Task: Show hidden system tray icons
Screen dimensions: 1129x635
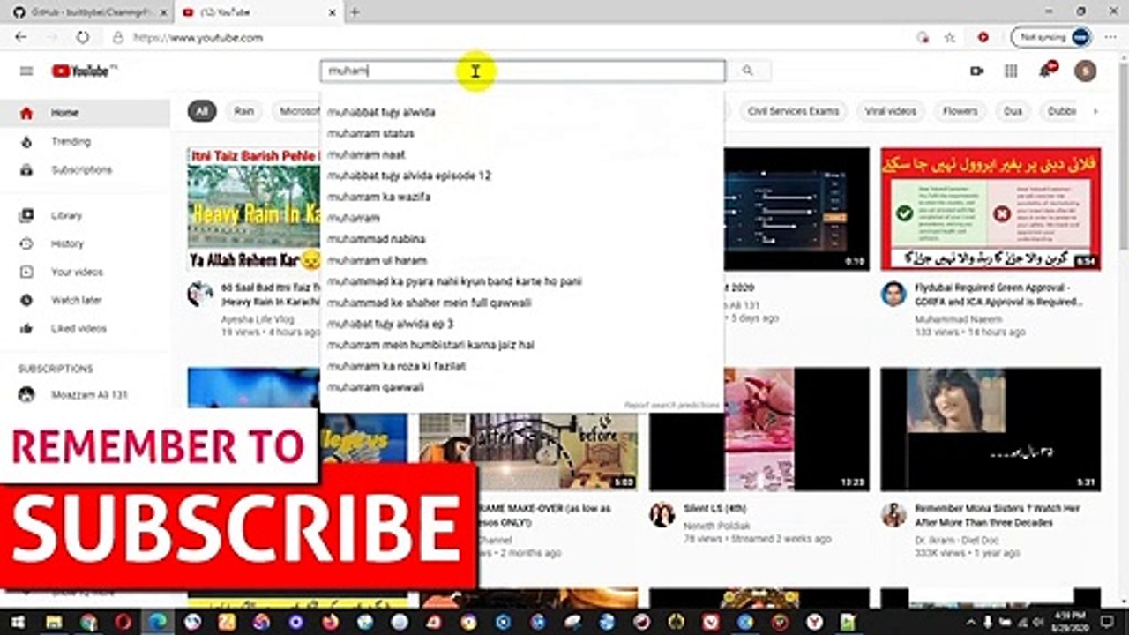Action: [973, 622]
